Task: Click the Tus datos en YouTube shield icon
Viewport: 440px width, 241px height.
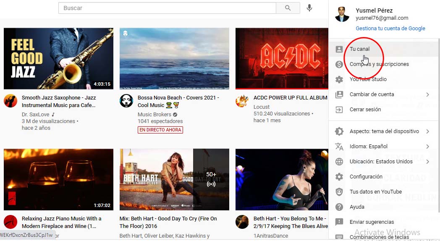Action: click(x=339, y=192)
